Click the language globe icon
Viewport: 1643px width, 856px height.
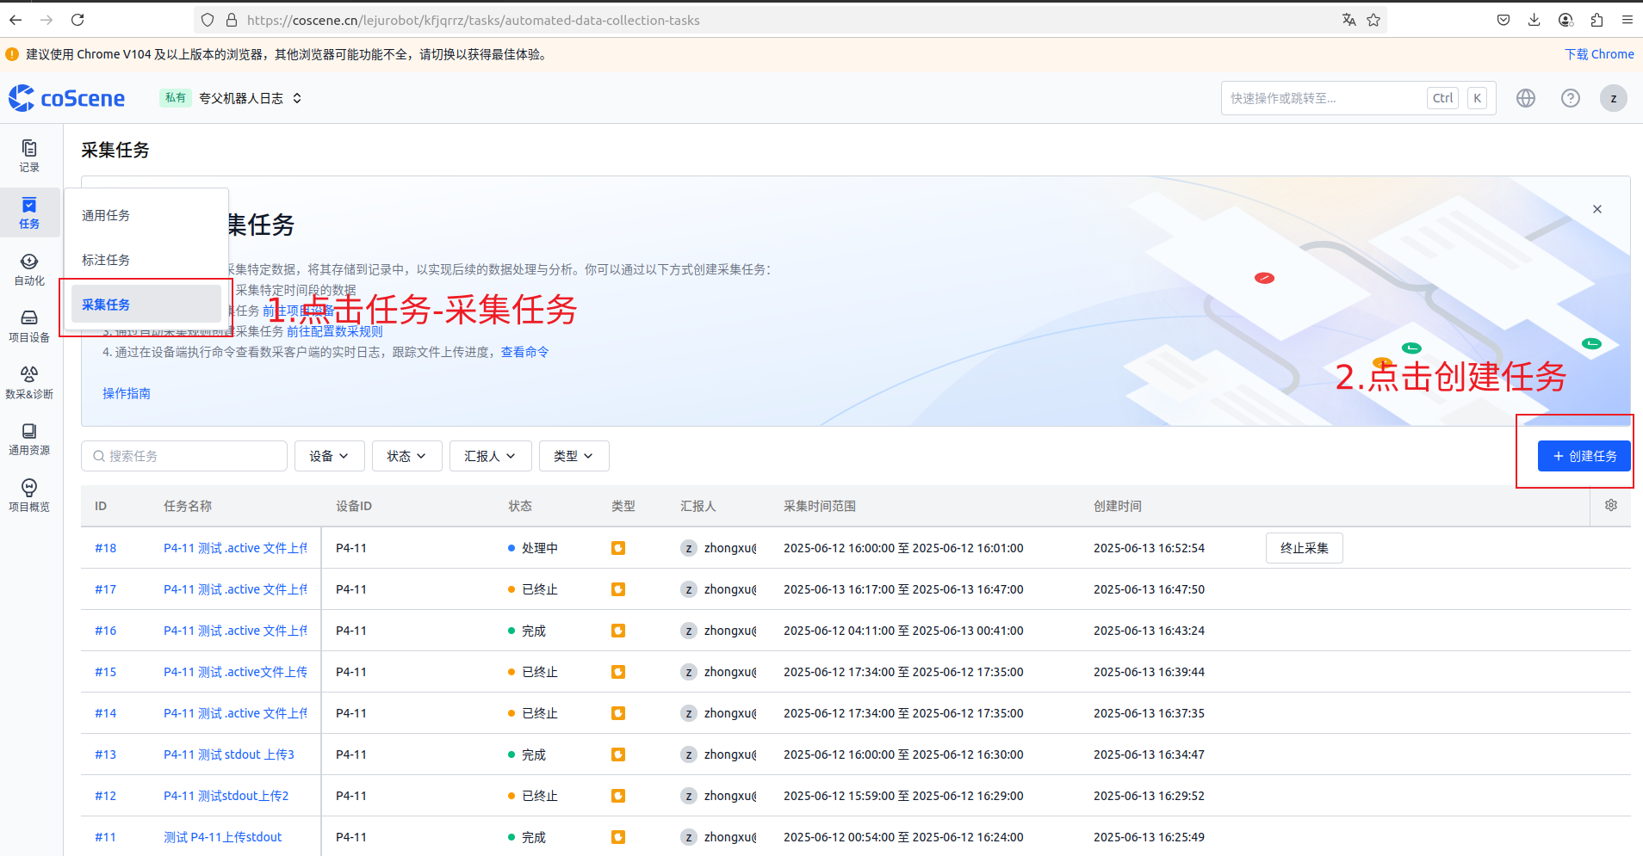click(x=1526, y=98)
